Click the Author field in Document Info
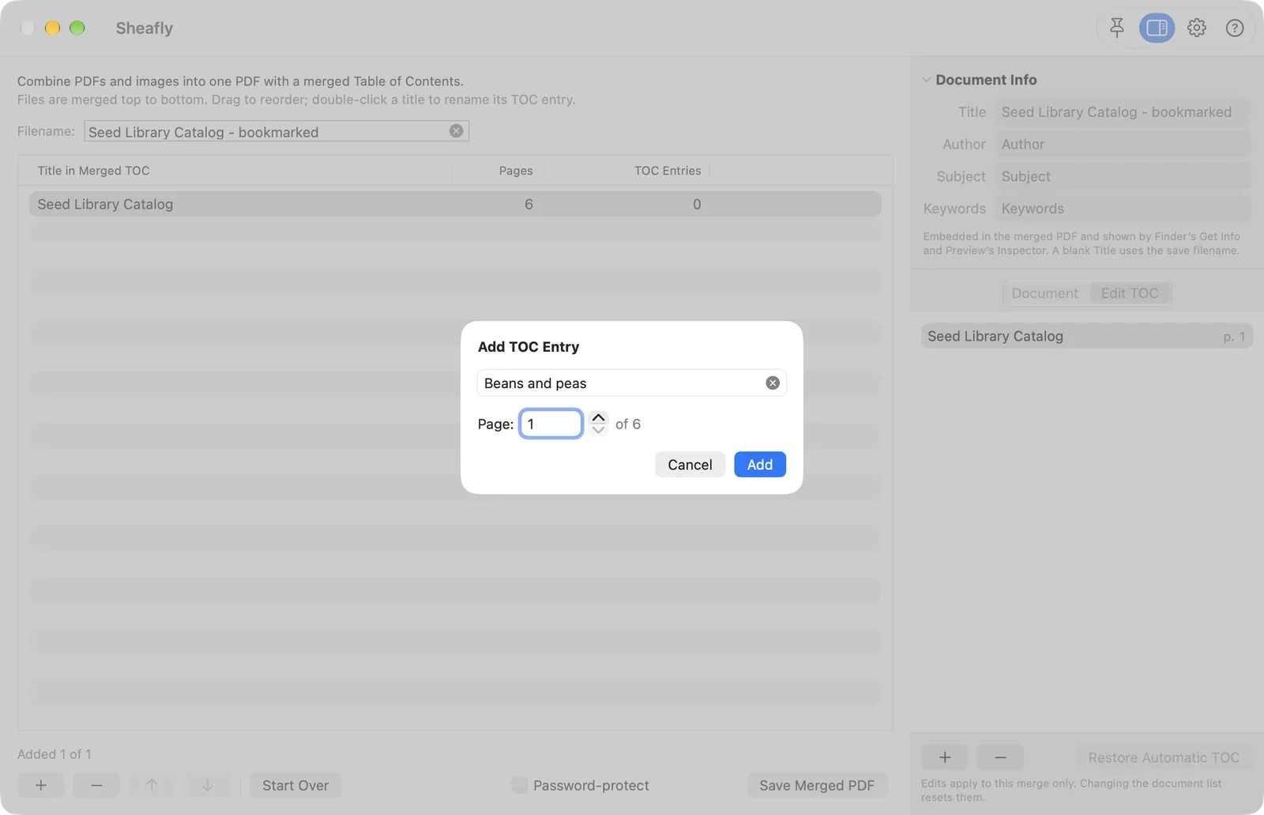The width and height of the screenshot is (1264, 815). click(1123, 145)
